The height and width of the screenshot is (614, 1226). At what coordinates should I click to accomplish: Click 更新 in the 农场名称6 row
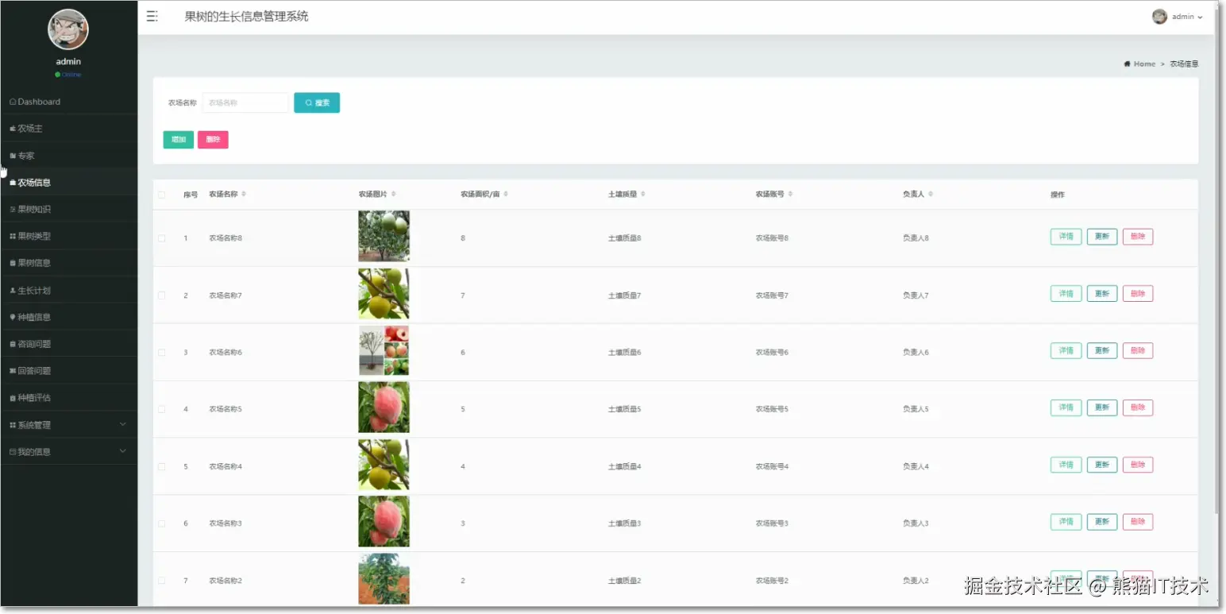1102,350
